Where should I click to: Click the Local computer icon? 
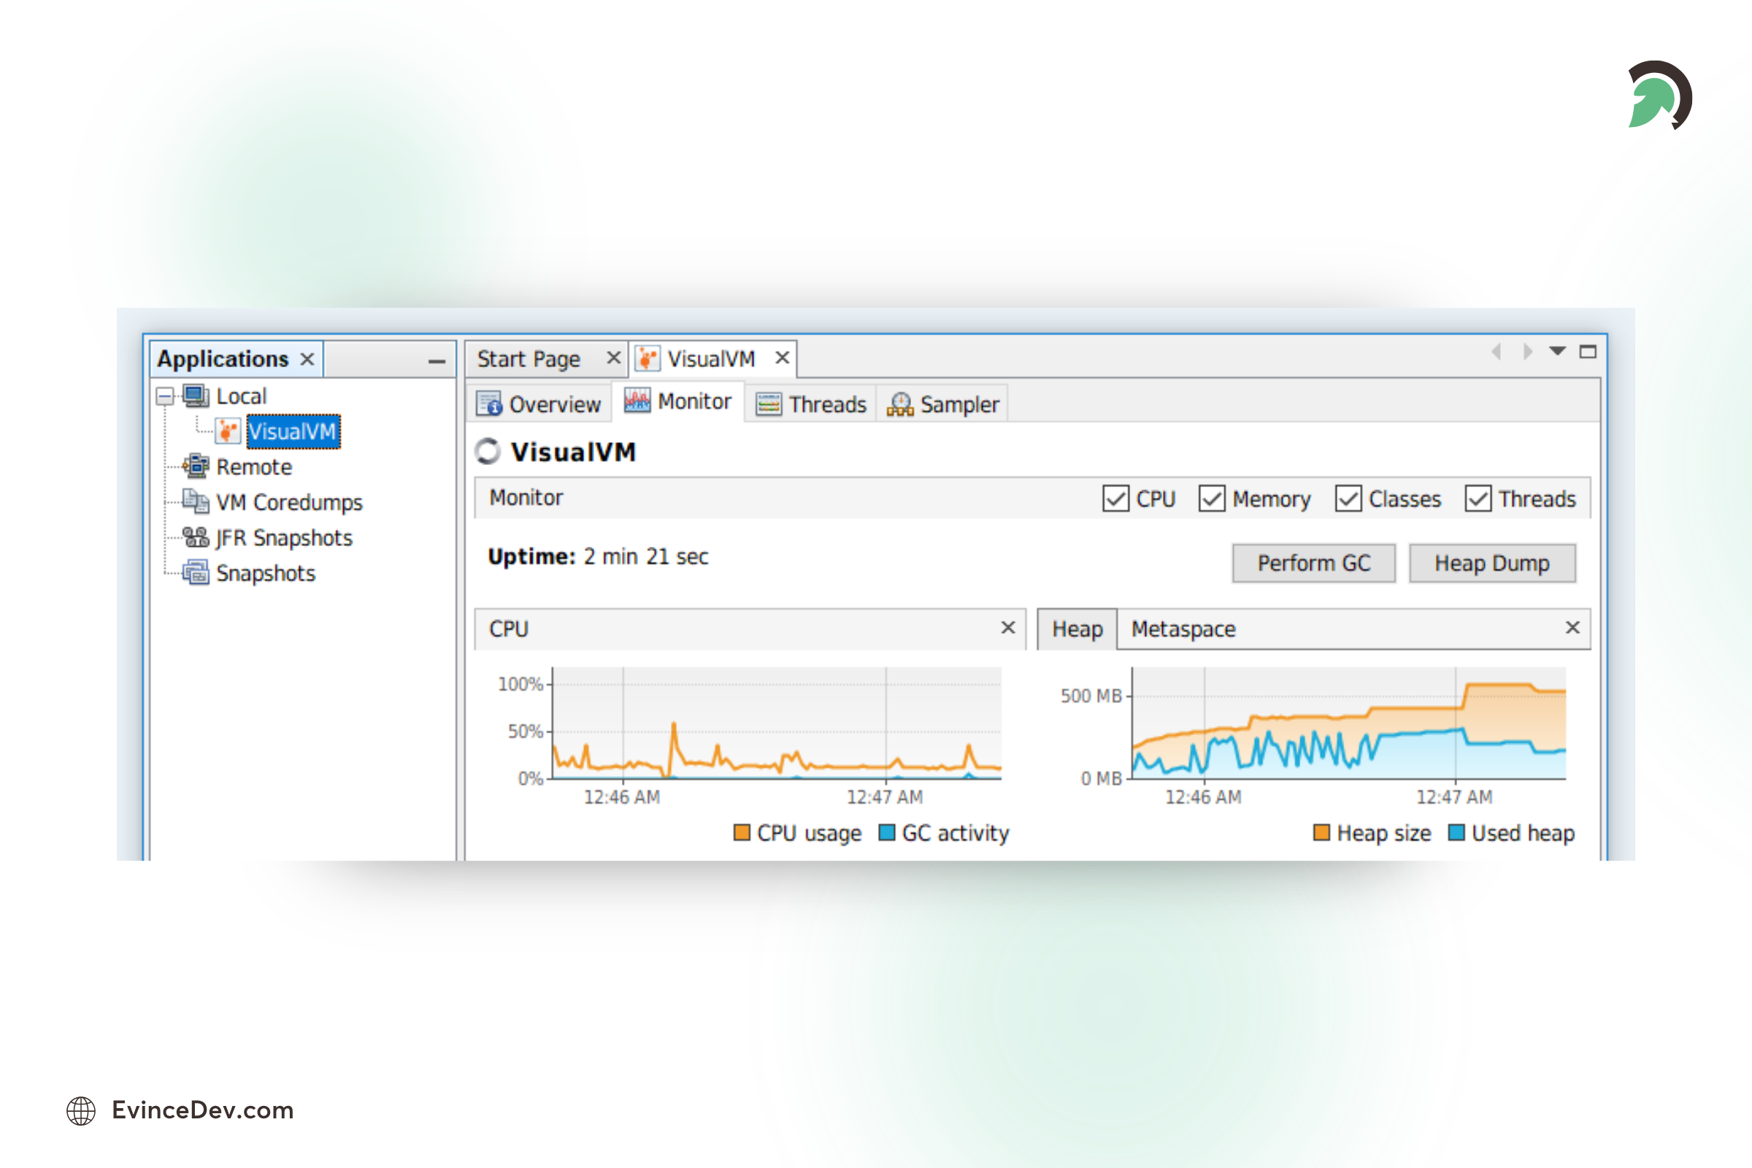[x=196, y=396]
